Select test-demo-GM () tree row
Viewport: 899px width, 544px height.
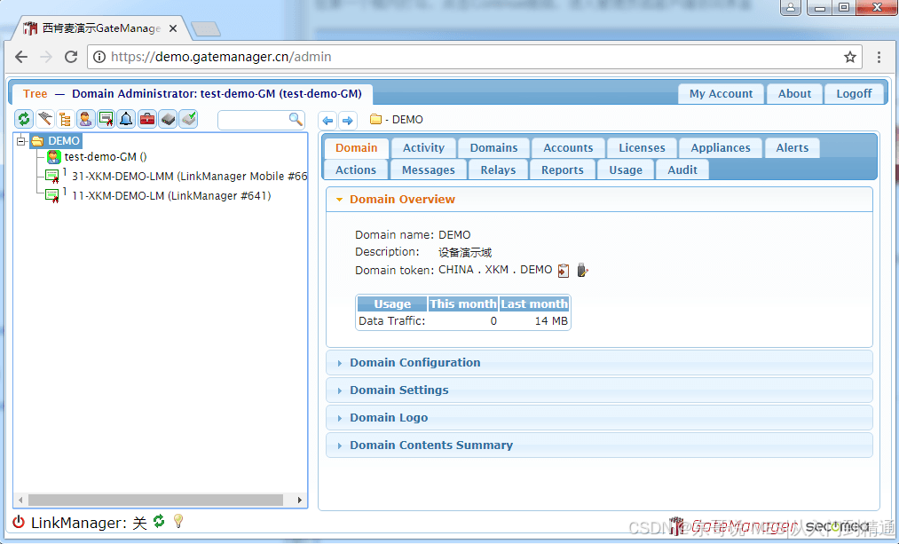pos(106,156)
